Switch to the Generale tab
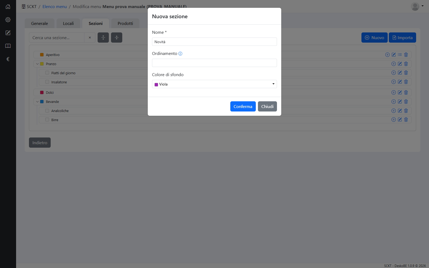The image size is (429, 268). (x=39, y=23)
